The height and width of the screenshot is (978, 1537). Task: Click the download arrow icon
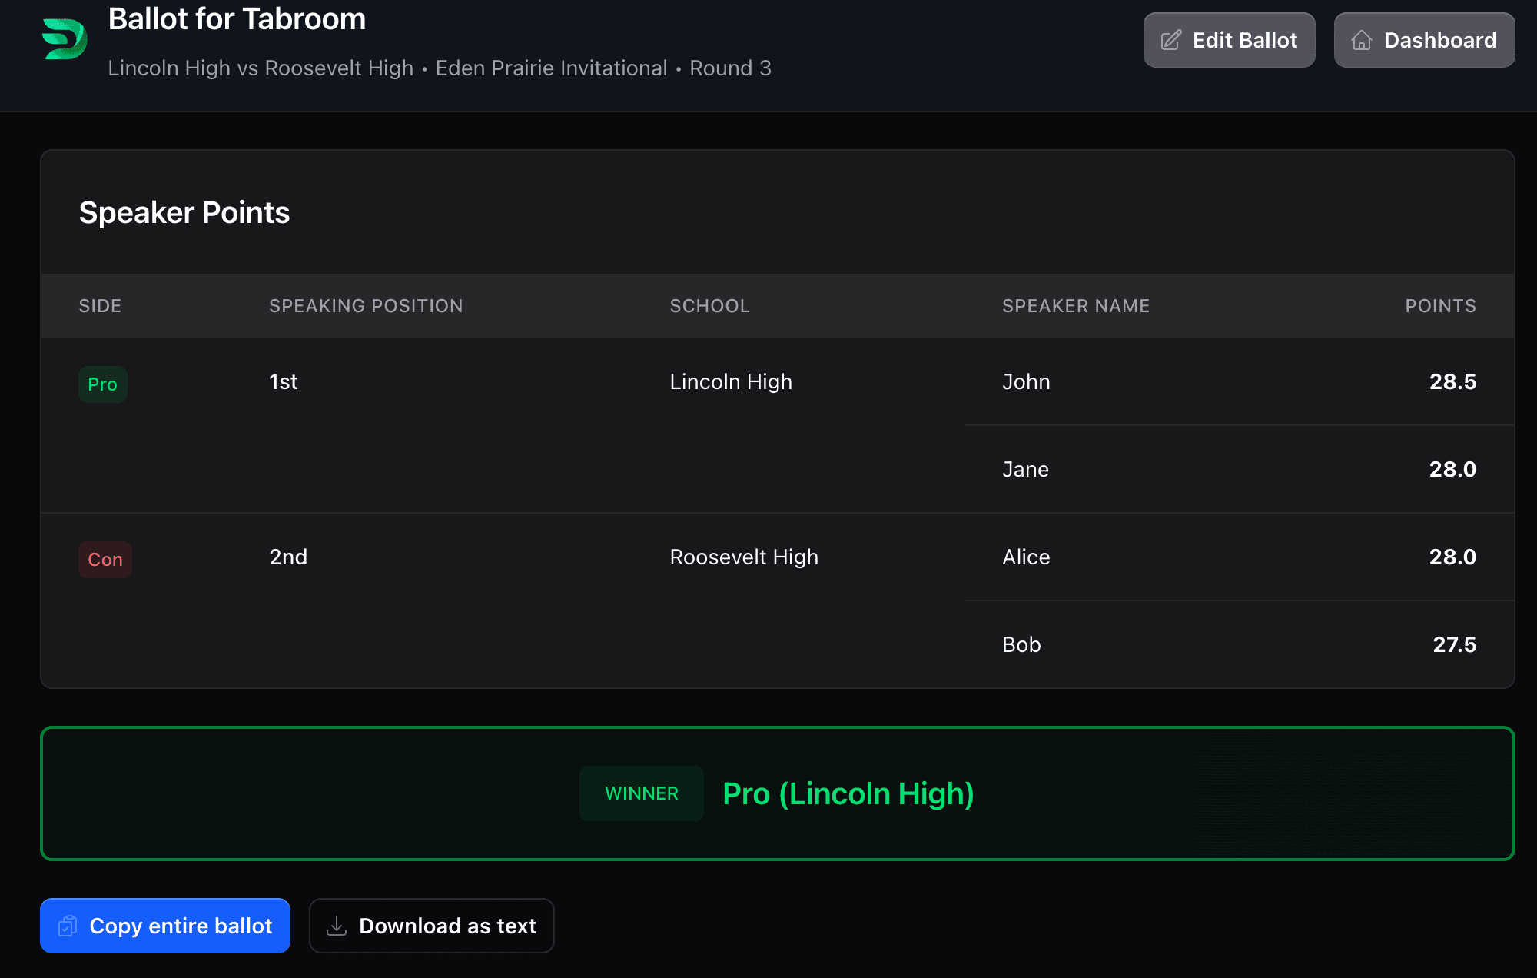click(337, 926)
